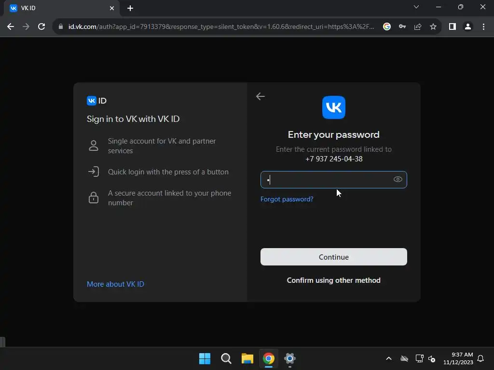Viewport: 494px width, 370px height.
Task: Click the browser forward arrow
Action: click(x=26, y=27)
